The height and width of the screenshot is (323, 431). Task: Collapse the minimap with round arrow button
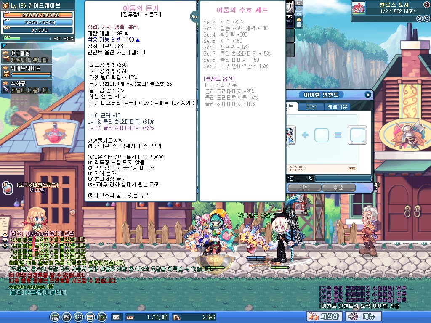point(426,5)
